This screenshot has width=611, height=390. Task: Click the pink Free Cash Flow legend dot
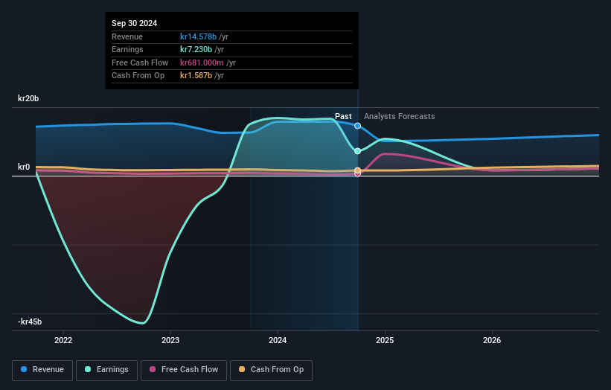[x=153, y=369]
